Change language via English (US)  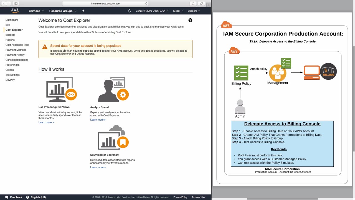[x=36, y=197]
